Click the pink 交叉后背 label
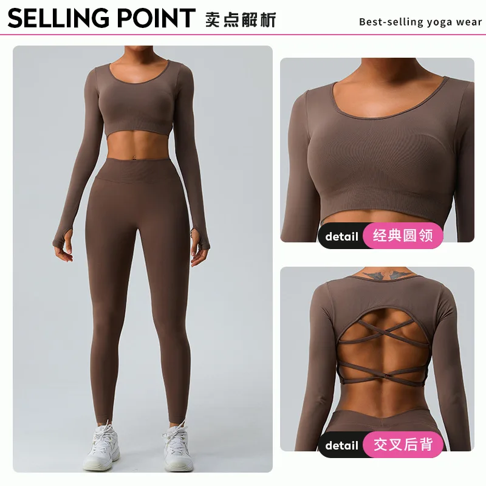This screenshot has width=486, height=486. coord(403,445)
